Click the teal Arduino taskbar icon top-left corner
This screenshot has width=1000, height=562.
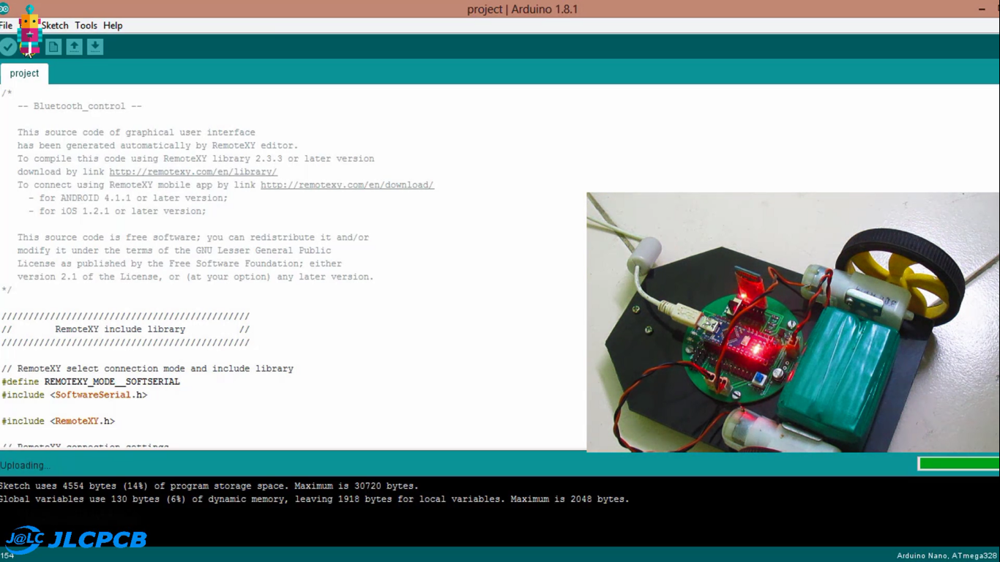5,9
